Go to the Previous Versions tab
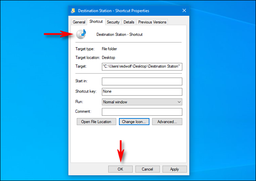 (152, 22)
